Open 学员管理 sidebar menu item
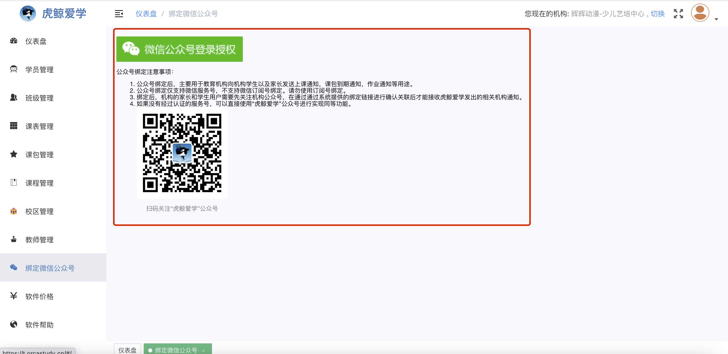The width and height of the screenshot is (728, 354). point(53,70)
